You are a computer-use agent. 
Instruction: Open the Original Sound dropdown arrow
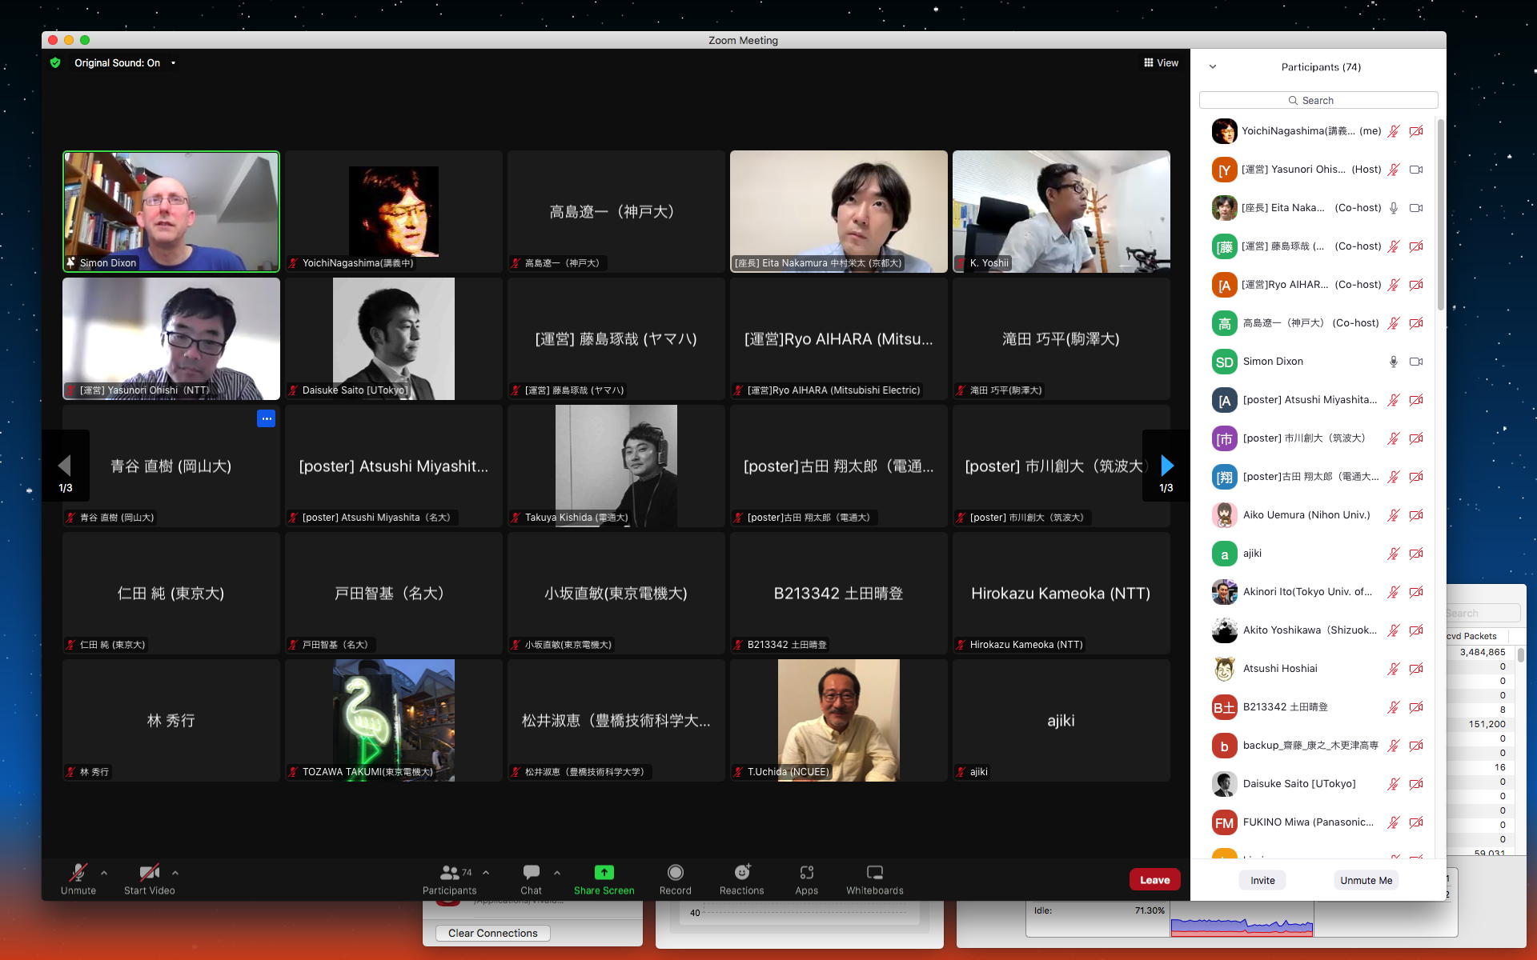[173, 63]
